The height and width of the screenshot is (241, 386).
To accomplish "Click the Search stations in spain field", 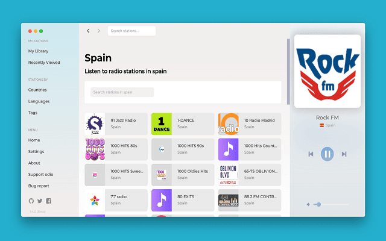I will pos(122,92).
